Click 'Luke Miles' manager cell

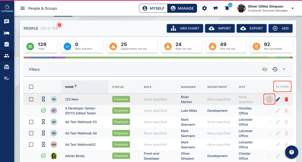189,111
